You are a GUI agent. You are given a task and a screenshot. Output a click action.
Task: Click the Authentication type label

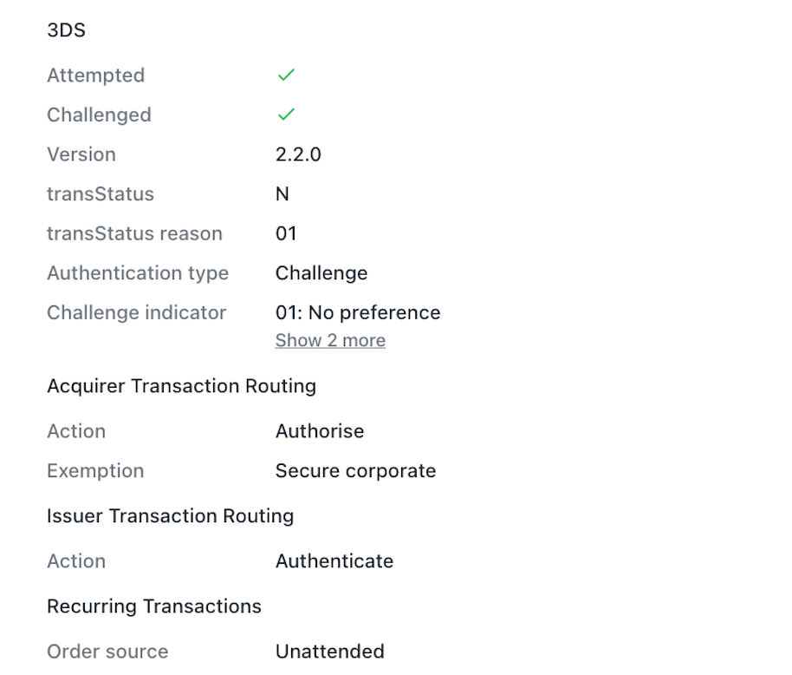[x=138, y=273]
